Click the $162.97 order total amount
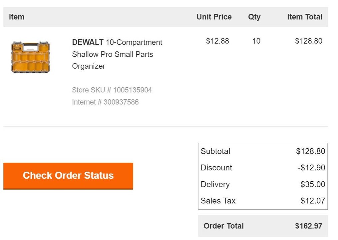 308,226
